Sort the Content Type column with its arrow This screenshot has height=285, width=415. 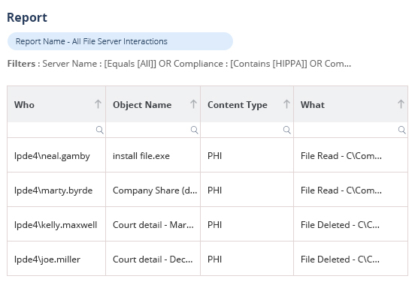pyautogui.click(x=286, y=104)
